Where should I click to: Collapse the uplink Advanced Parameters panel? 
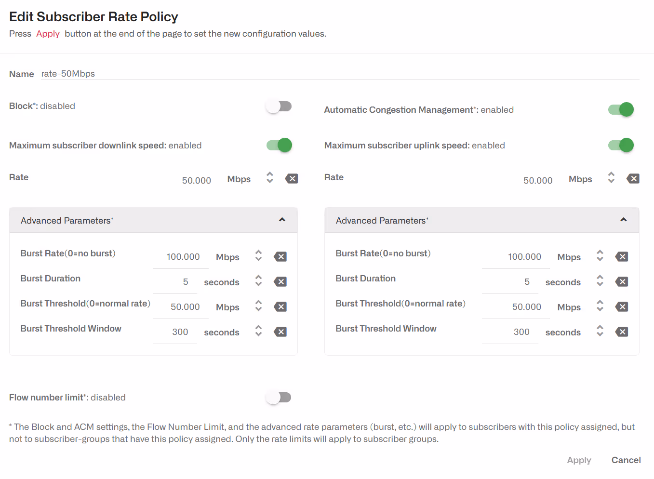pos(623,220)
